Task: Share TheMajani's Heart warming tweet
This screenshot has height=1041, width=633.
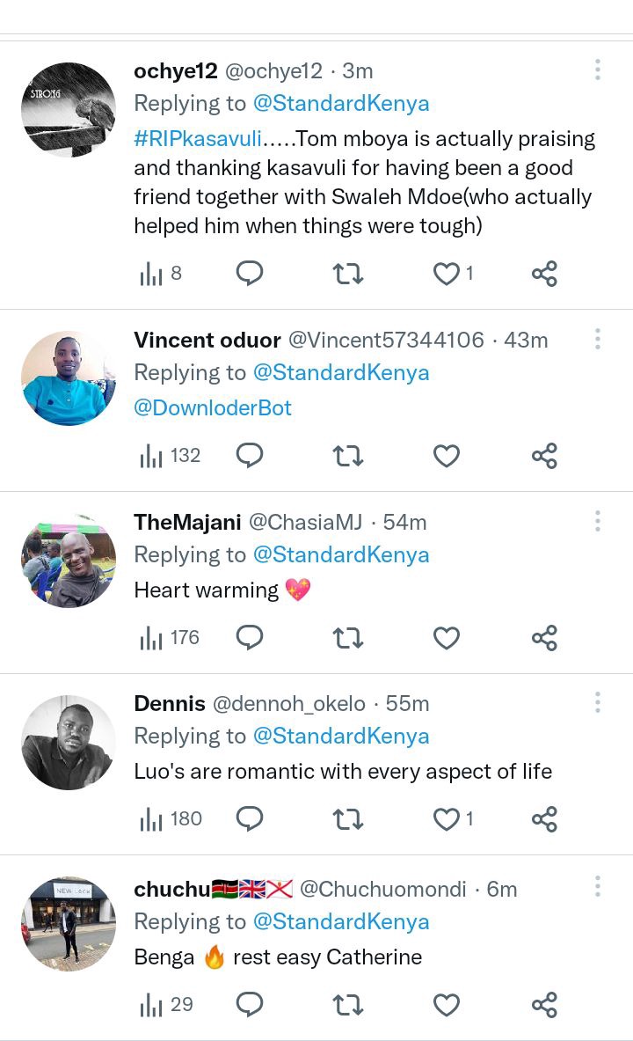Action: click(544, 637)
